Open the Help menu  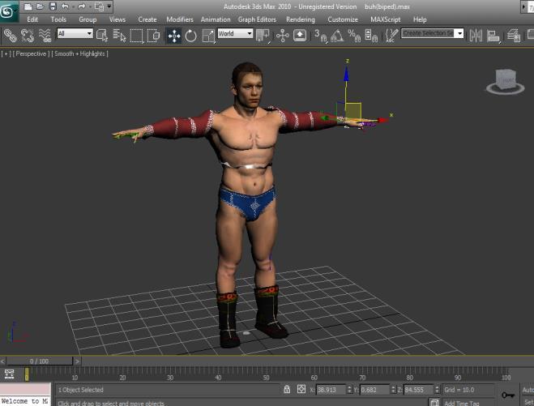[x=420, y=19]
